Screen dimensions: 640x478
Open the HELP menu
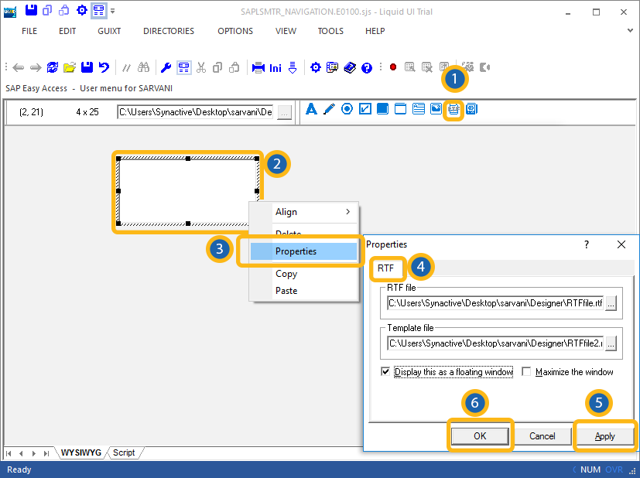tap(375, 31)
